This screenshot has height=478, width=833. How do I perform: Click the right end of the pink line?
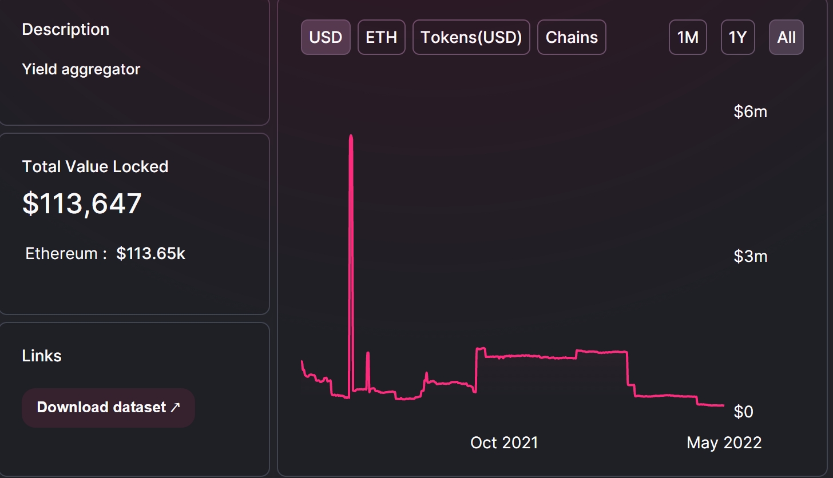coord(723,405)
